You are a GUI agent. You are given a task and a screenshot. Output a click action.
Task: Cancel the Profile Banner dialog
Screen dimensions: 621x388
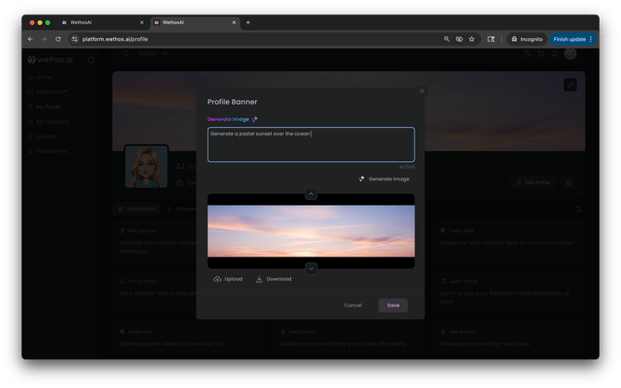(353, 306)
